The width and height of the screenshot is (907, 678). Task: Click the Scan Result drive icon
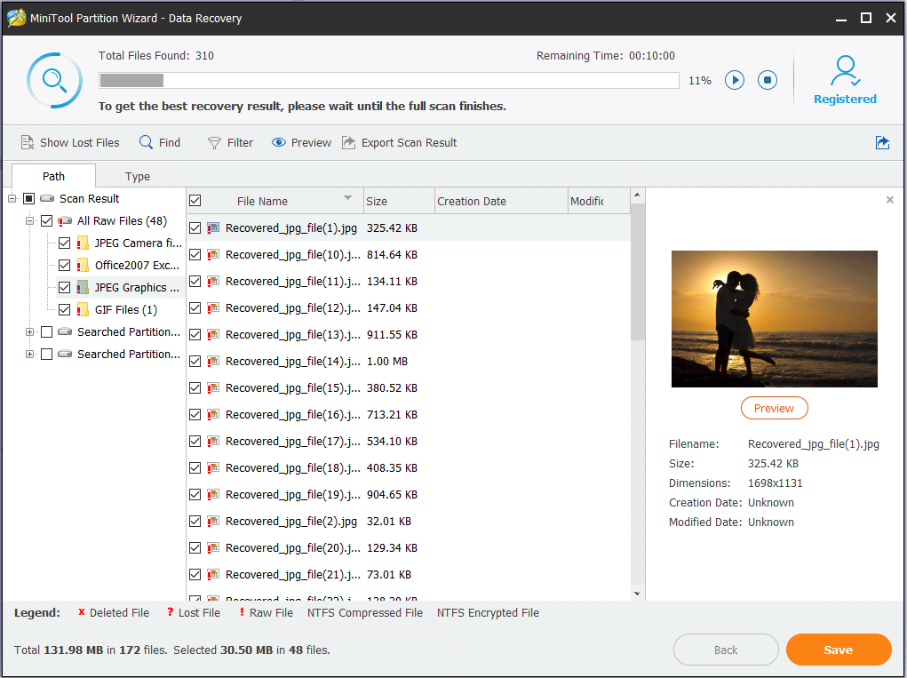(x=47, y=198)
